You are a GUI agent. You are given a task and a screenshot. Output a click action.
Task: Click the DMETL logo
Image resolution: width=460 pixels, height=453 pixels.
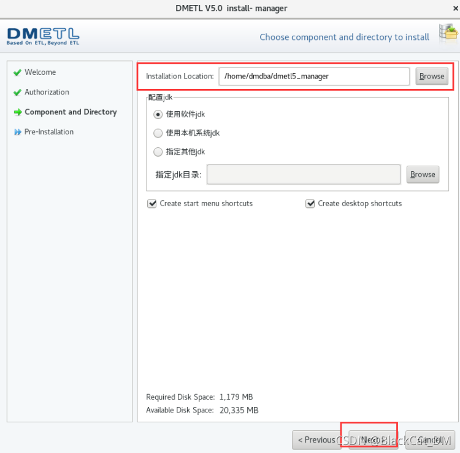43,36
